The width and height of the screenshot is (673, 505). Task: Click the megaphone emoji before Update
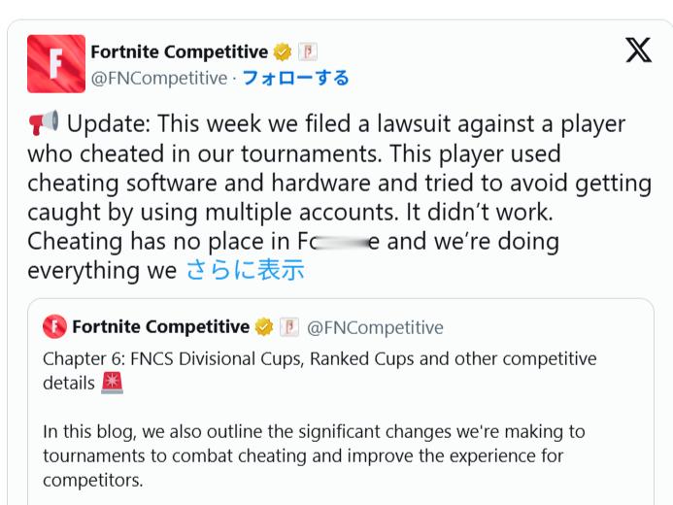(44, 122)
